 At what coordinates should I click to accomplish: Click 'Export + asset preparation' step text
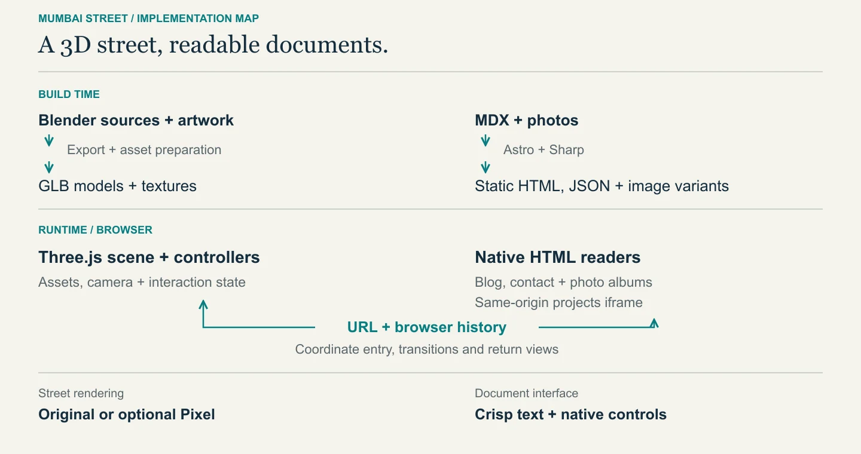pyautogui.click(x=144, y=150)
